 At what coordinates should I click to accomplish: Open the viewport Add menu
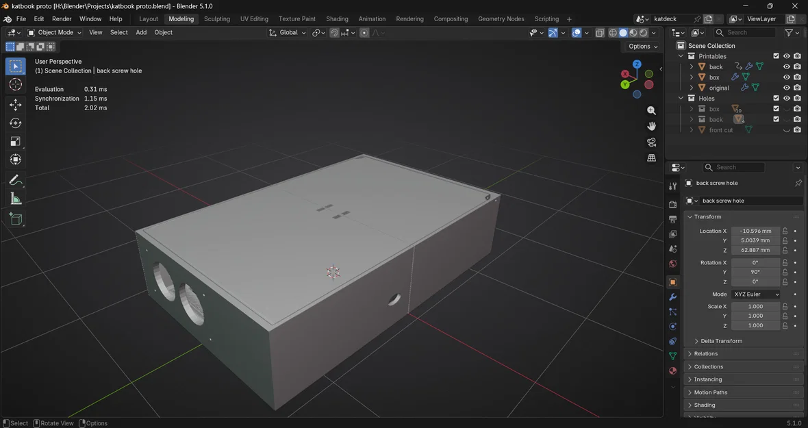[141, 32]
